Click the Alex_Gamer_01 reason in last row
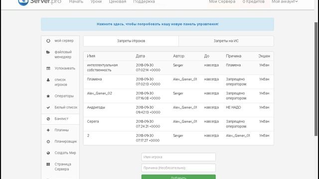 (x=238, y=136)
